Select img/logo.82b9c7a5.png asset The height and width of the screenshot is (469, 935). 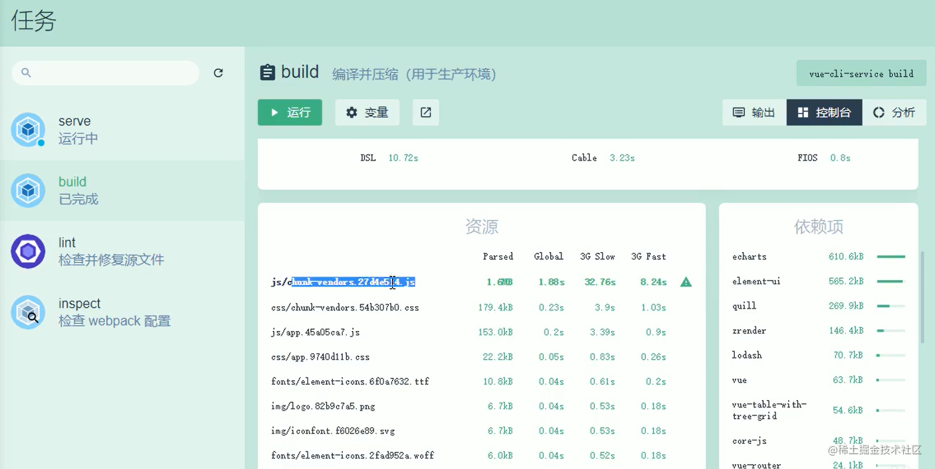482,406
